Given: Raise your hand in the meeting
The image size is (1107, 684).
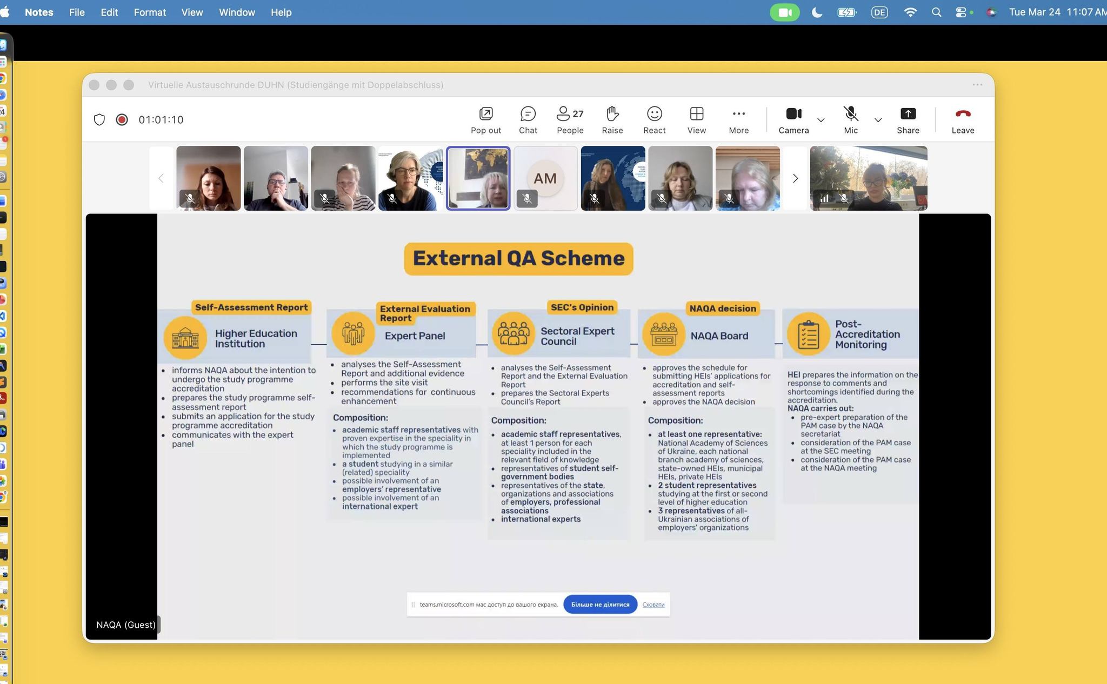Looking at the screenshot, I should (x=612, y=120).
